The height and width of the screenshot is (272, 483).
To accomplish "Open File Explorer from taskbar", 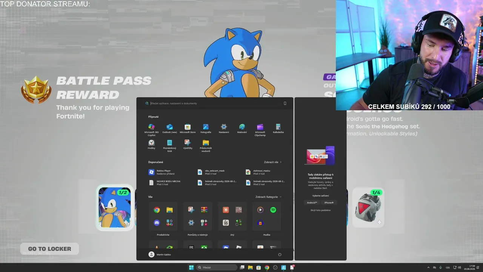I will point(250,267).
